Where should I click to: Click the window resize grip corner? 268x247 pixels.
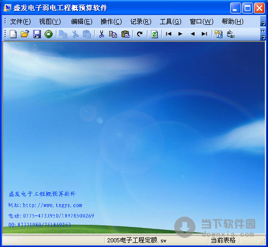pyautogui.click(x=262, y=242)
